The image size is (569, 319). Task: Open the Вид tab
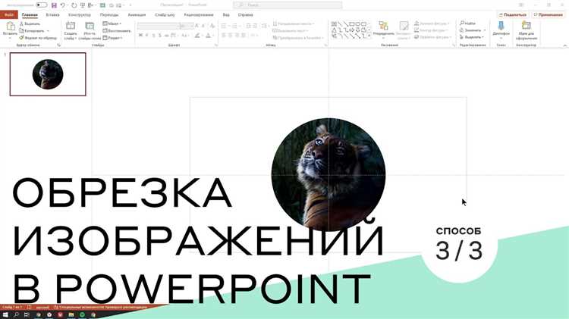[226, 15]
